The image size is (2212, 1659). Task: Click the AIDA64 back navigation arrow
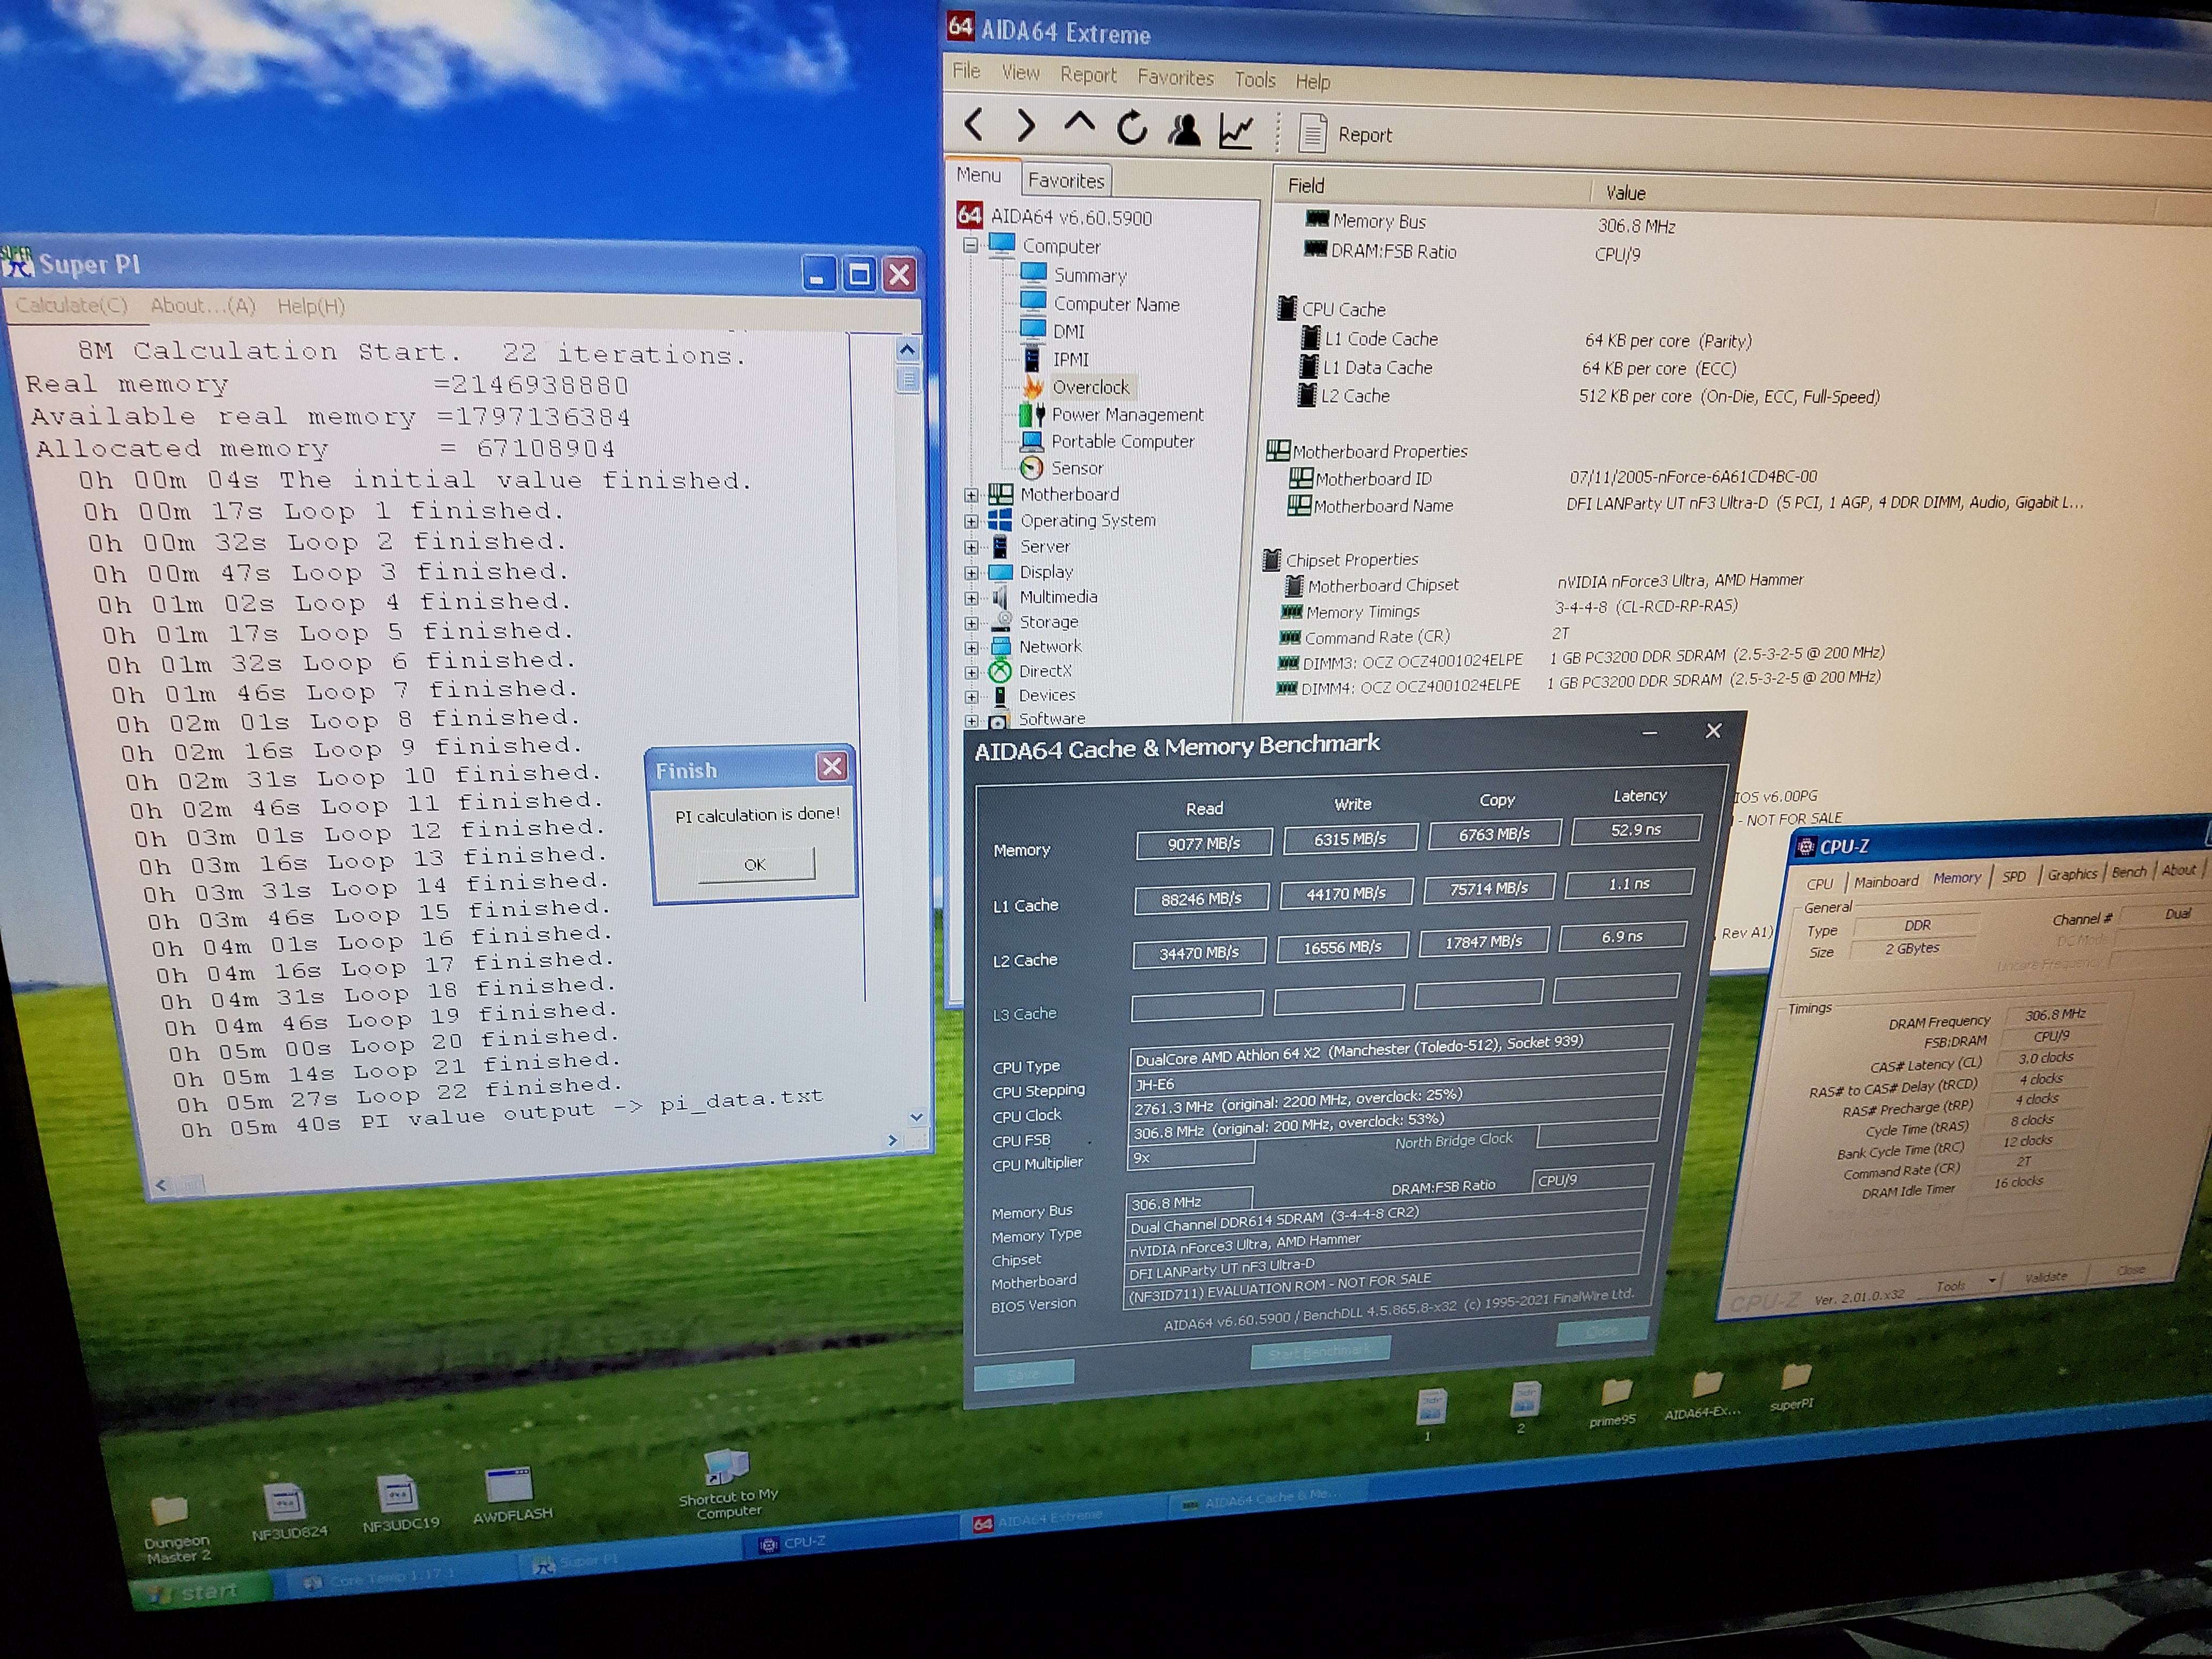tap(975, 124)
